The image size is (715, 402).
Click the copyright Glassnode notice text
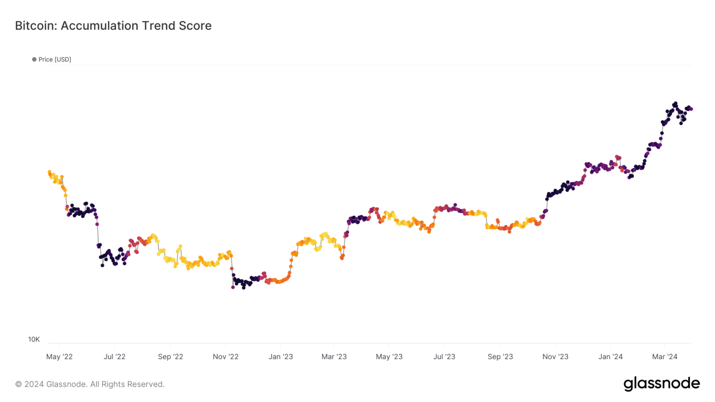pos(90,384)
